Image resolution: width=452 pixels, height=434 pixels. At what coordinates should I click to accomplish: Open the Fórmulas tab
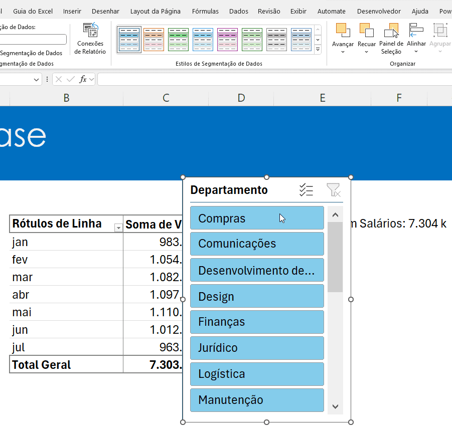click(x=205, y=11)
